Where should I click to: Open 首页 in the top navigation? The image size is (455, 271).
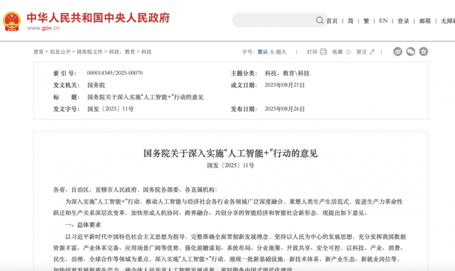[332, 21]
